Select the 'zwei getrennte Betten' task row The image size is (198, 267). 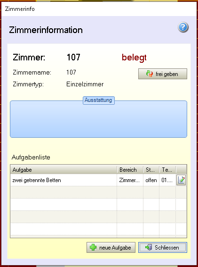(x=98, y=180)
